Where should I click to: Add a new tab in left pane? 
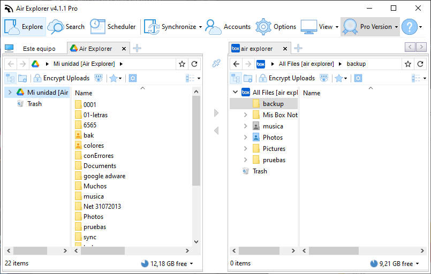137,48
